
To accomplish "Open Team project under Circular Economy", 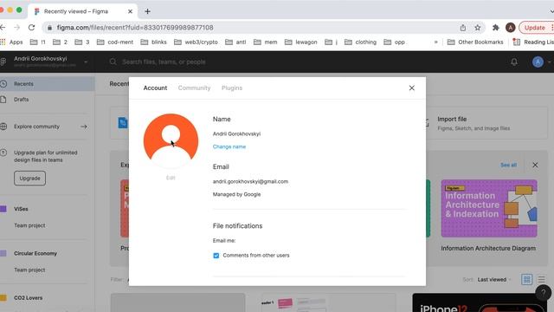I will (29, 270).
